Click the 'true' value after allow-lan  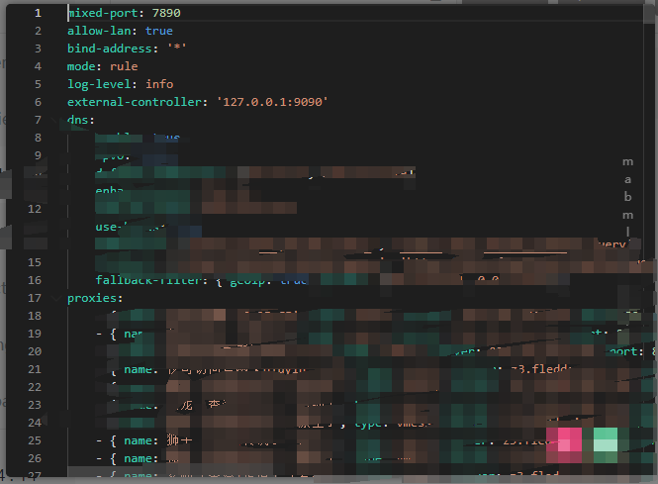[159, 32]
